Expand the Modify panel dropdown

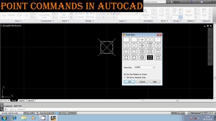[89, 21]
